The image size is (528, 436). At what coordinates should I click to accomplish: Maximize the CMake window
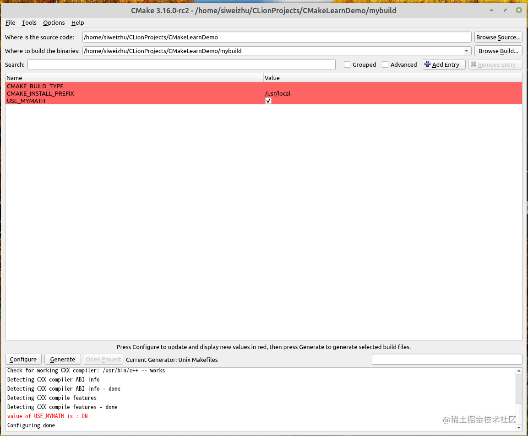click(505, 10)
